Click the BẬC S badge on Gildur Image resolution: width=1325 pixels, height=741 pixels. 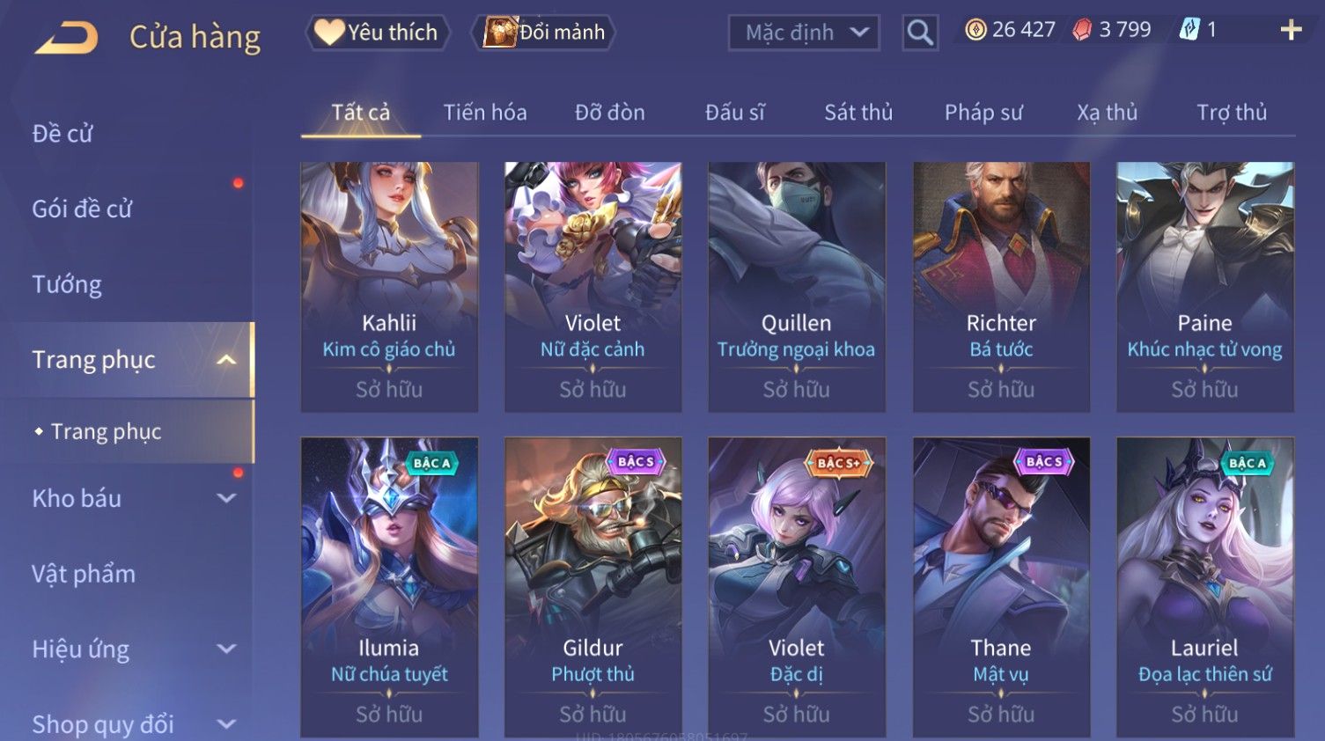(636, 462)
